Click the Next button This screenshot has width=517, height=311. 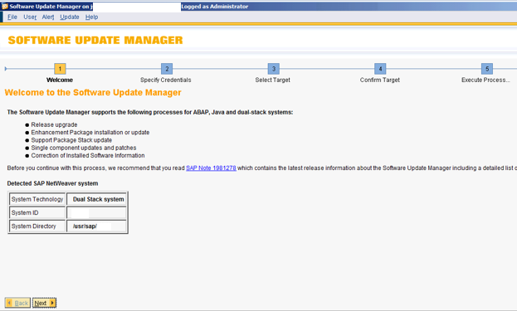point(45,303)
